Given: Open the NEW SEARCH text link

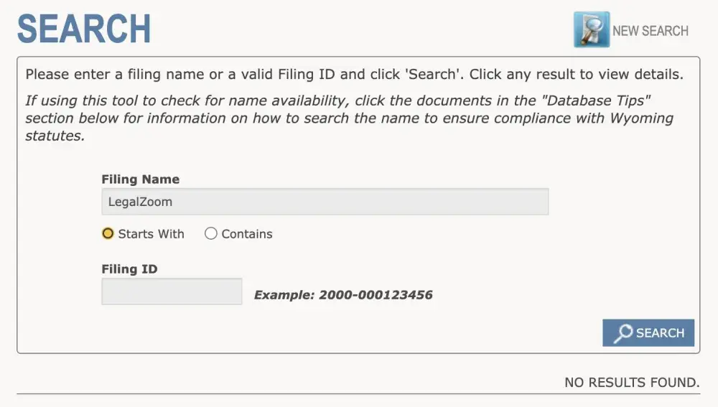Looking at the screenshot, I should coord(650,31).
